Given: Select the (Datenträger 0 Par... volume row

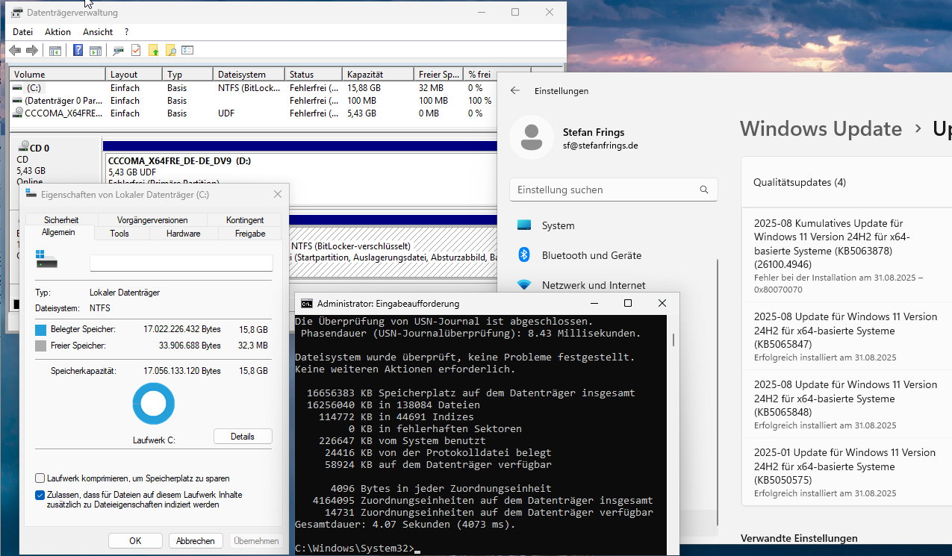Looking at the screenshot, I should pos(252,101).
